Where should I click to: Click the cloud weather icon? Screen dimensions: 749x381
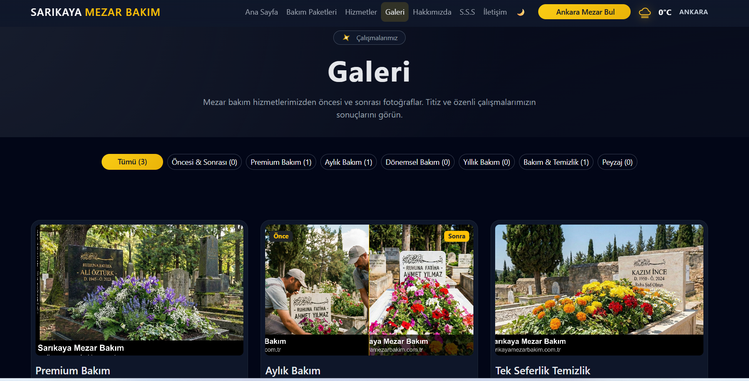(x=644, y=13)
